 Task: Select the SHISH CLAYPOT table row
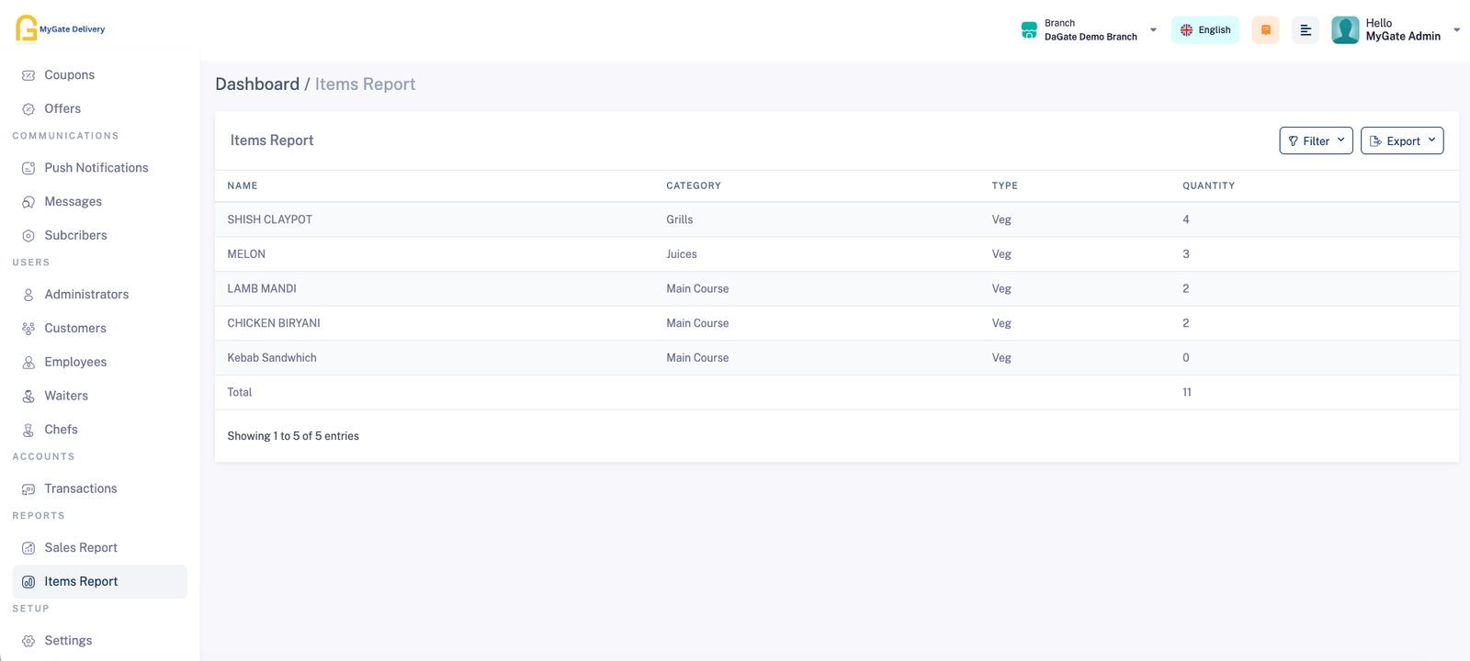[270, 219]
